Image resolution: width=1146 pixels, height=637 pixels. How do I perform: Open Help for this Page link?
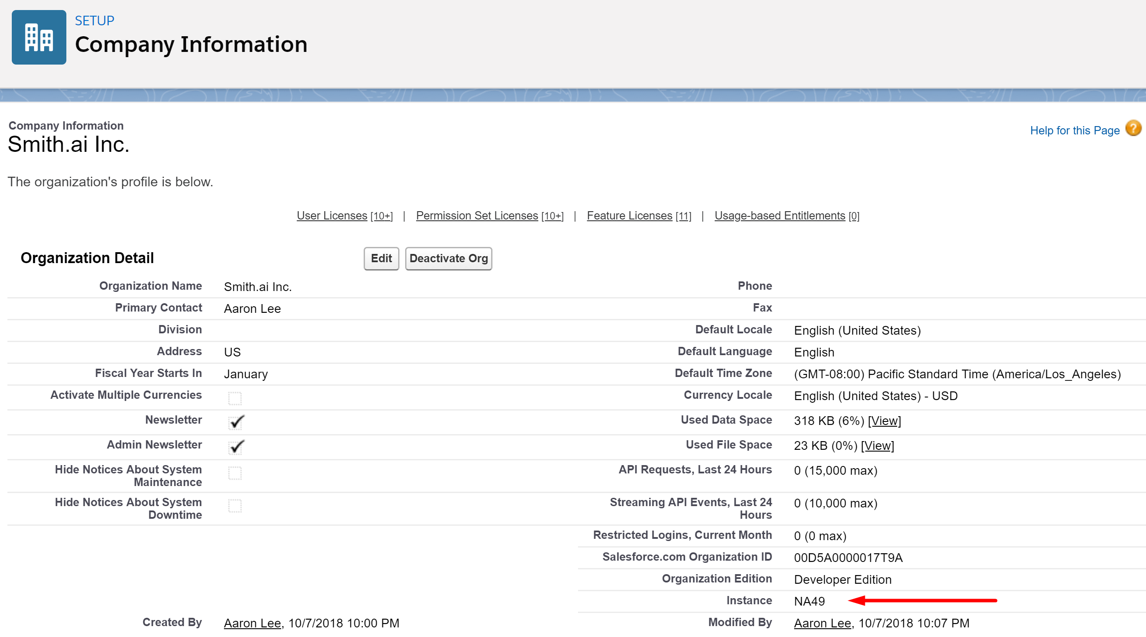(1074, 130)
